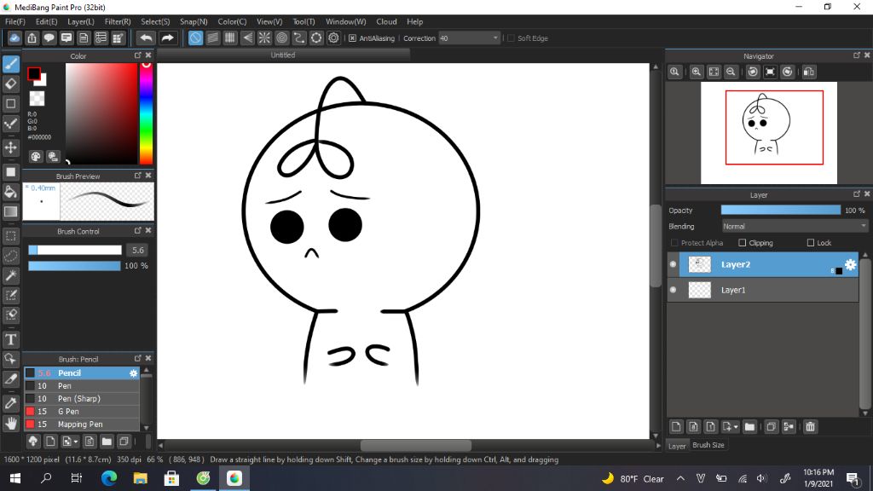
Task: Enable the crosshatch grid snap guide
Action: point(230,38)
